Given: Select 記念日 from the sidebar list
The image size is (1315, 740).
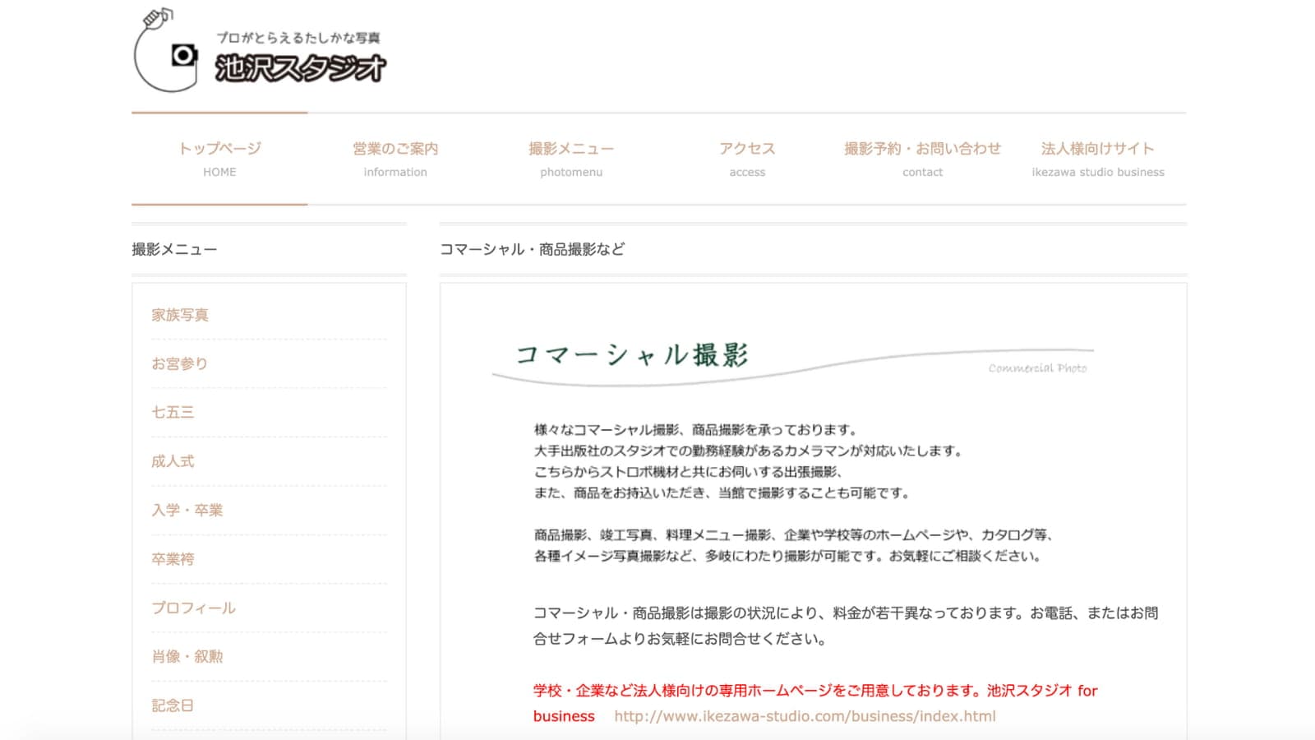Looking at the screenshot, I should 173,705.
